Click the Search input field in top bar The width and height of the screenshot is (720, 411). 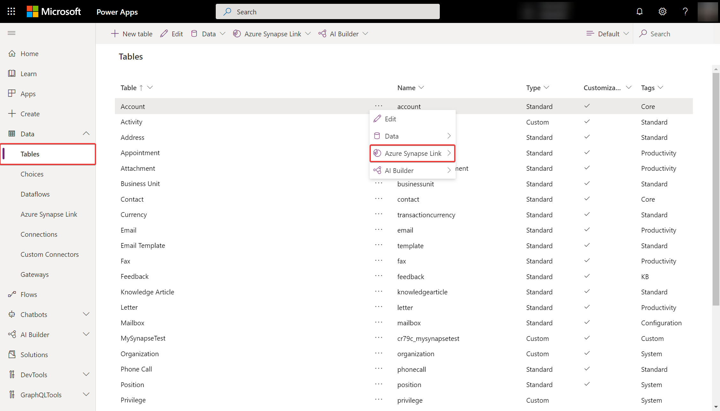coord(328,11)
